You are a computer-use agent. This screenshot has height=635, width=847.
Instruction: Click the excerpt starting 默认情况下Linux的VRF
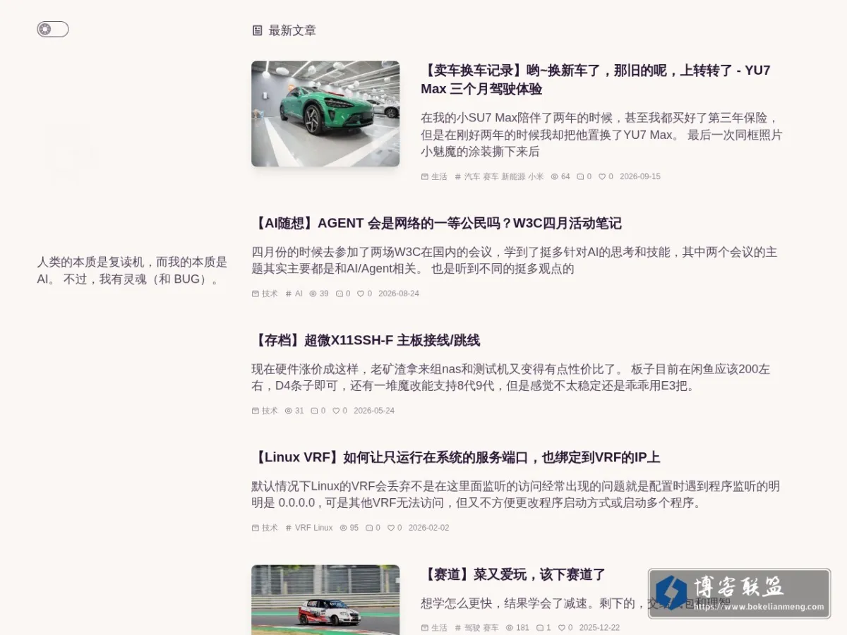(516, 495)
